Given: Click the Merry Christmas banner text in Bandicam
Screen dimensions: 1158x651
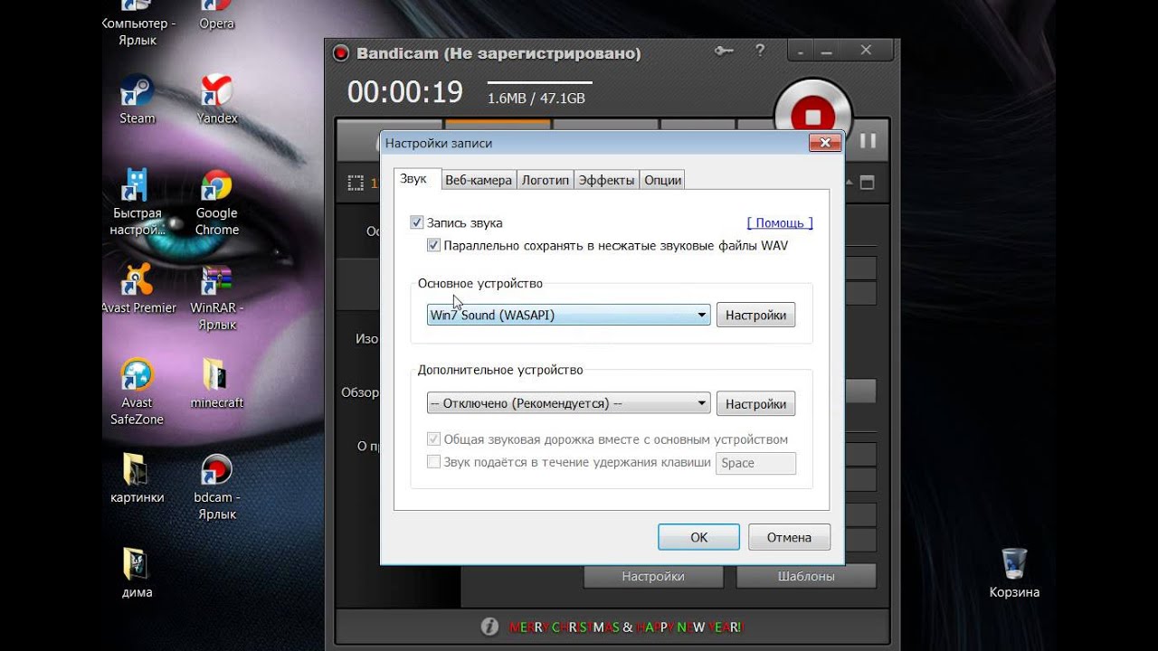Looking at the screenshot, I should click(x=625, y=627).
